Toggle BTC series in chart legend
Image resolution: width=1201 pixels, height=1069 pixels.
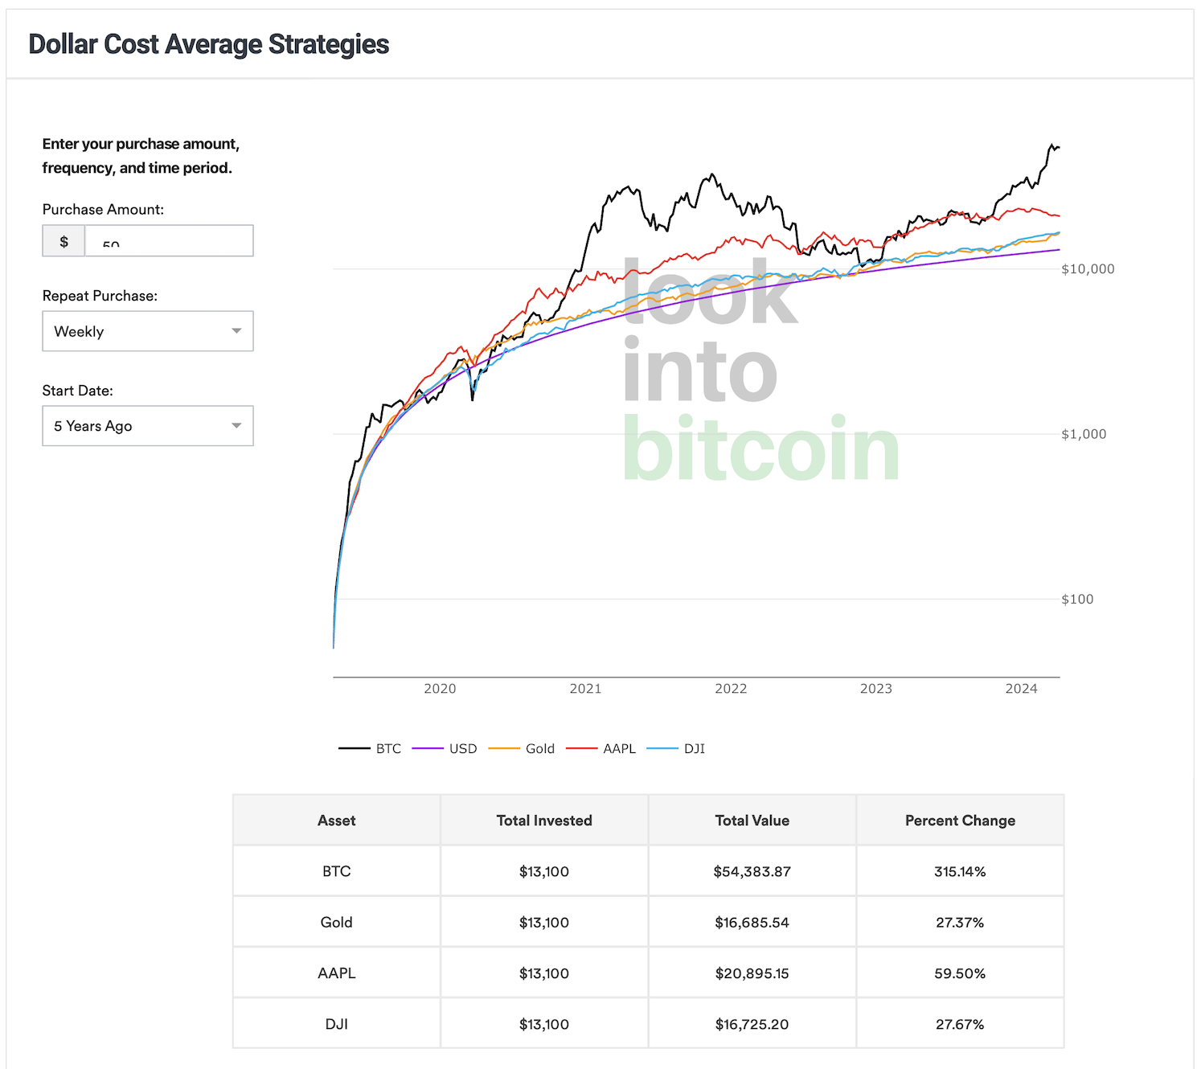370,748
